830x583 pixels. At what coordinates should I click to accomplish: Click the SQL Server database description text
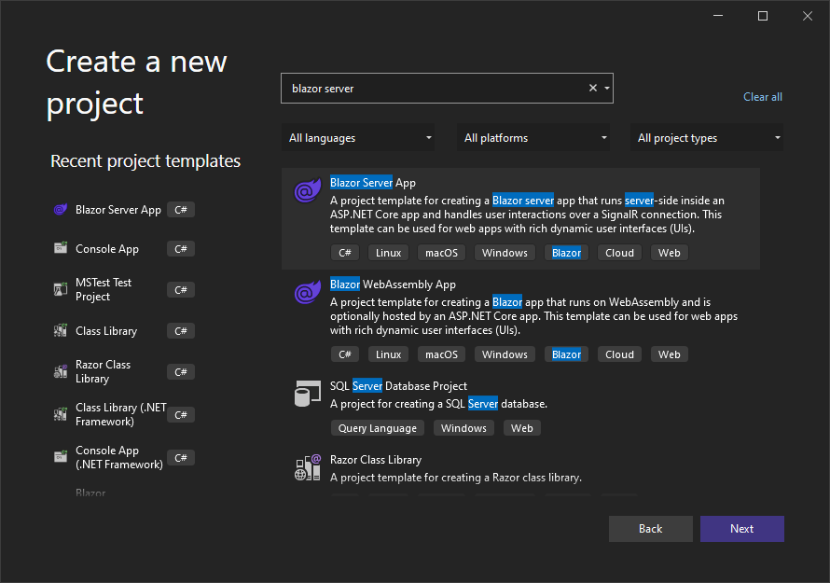(x=439, y=404)
